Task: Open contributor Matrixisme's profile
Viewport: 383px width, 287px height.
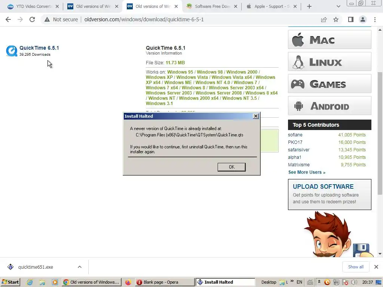Action: 299,165
